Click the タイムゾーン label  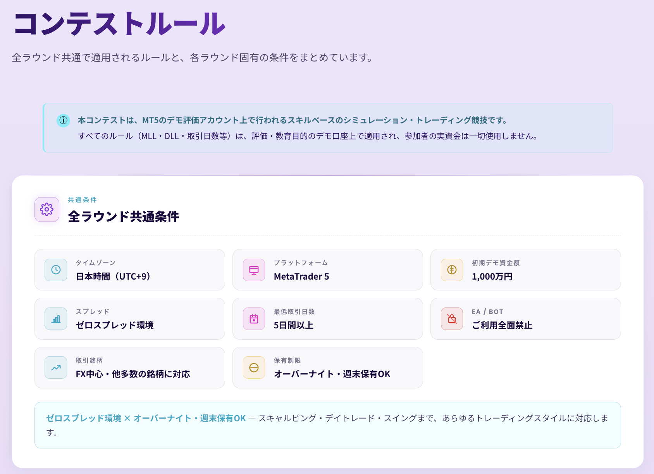pyautogui.click(x=96, y=263)
